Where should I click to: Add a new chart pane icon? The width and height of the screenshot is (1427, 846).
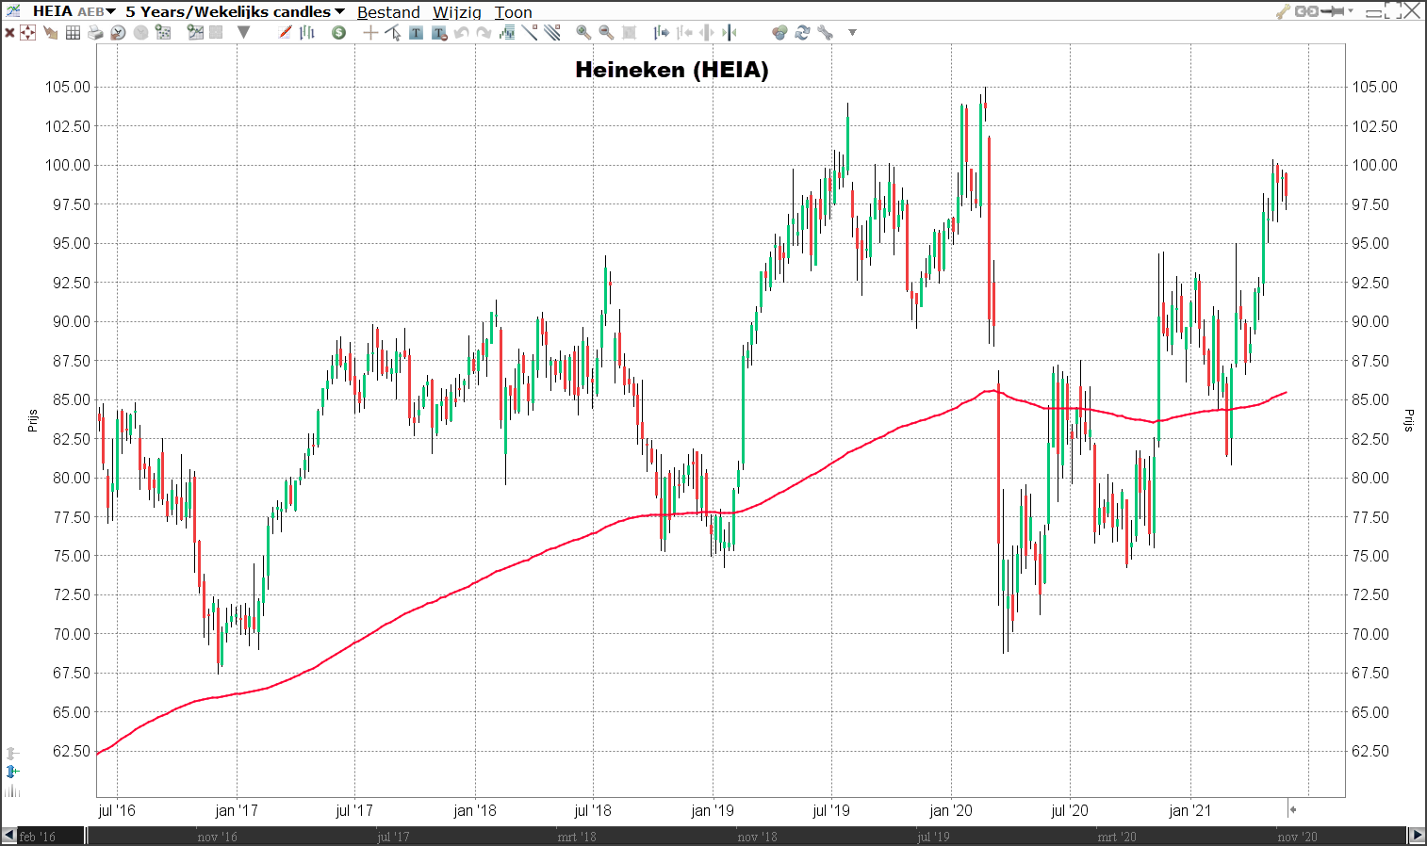coord(195,33)
